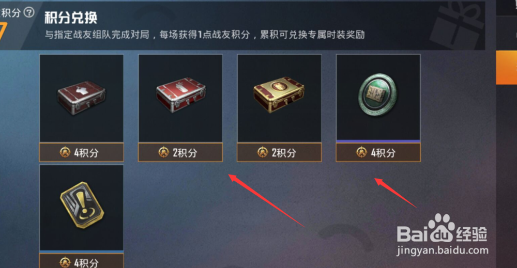Redeem green coin with 4积分 button
Screen dimensions: 517x268
tap(378, 152)
